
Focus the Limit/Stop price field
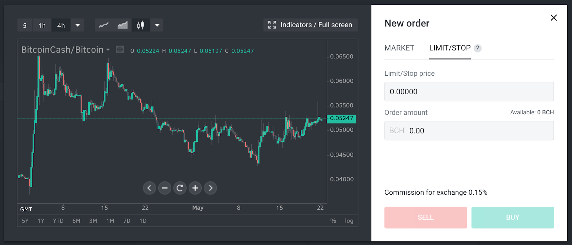[x=469, y=91]
